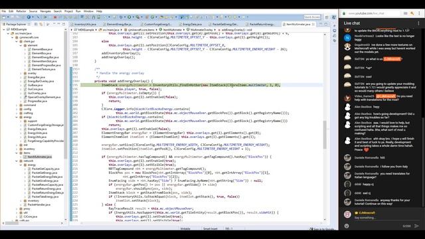This screenshot has height=239, width=425.
Task: Select PacketHandler.java in the tree
Action: tap(39, 205)
